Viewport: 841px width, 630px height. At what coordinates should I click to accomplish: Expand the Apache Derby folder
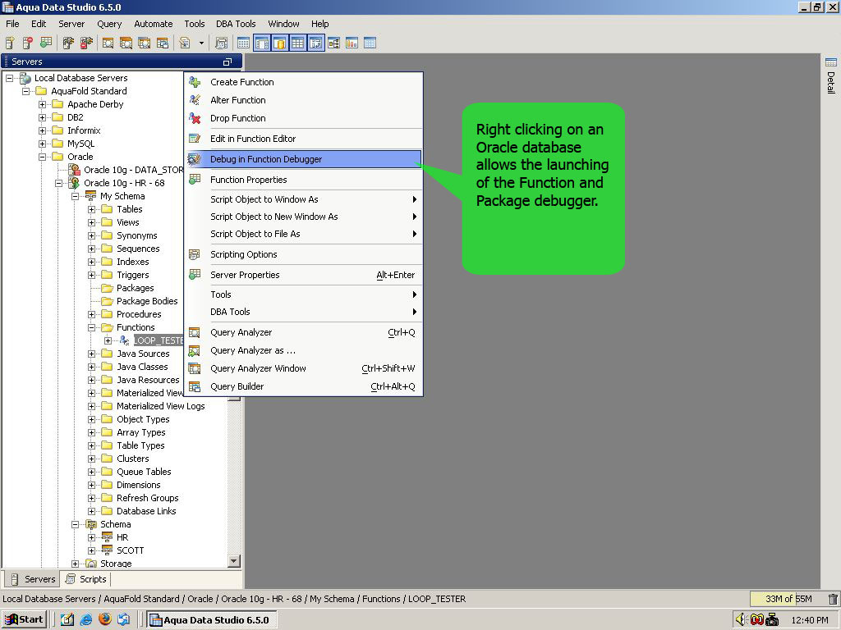[42, 104]
